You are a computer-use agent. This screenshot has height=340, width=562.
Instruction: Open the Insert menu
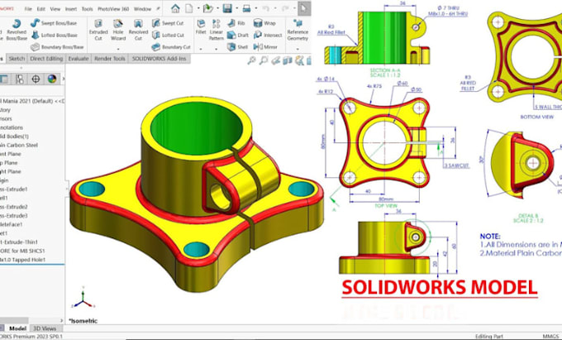tap(70, 9)
